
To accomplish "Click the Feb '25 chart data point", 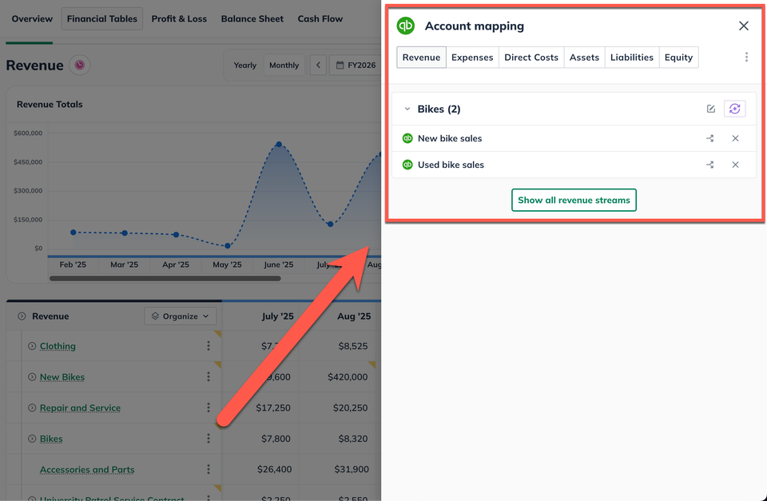I will [74, 233].
